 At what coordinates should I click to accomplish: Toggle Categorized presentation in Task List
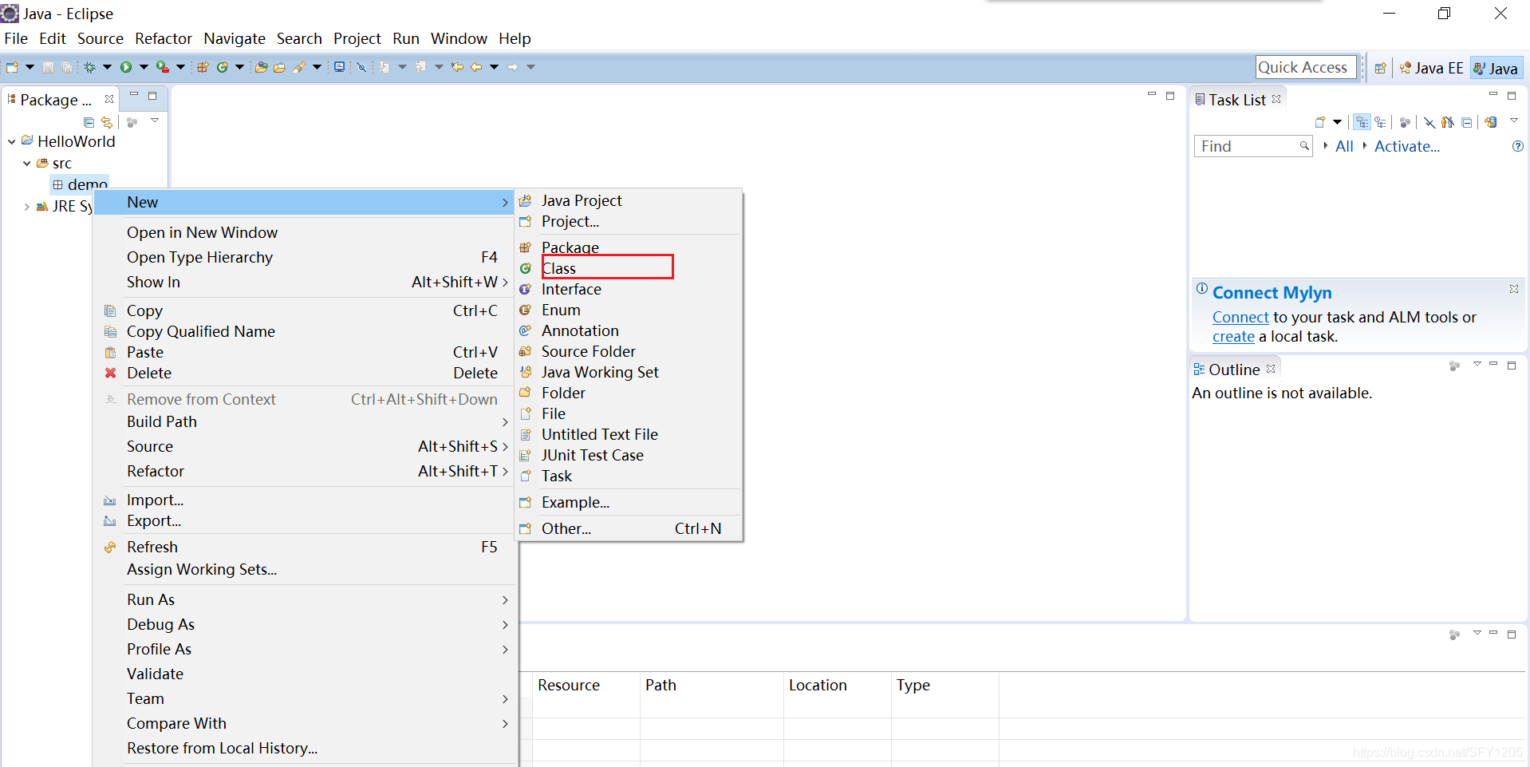1362,122
